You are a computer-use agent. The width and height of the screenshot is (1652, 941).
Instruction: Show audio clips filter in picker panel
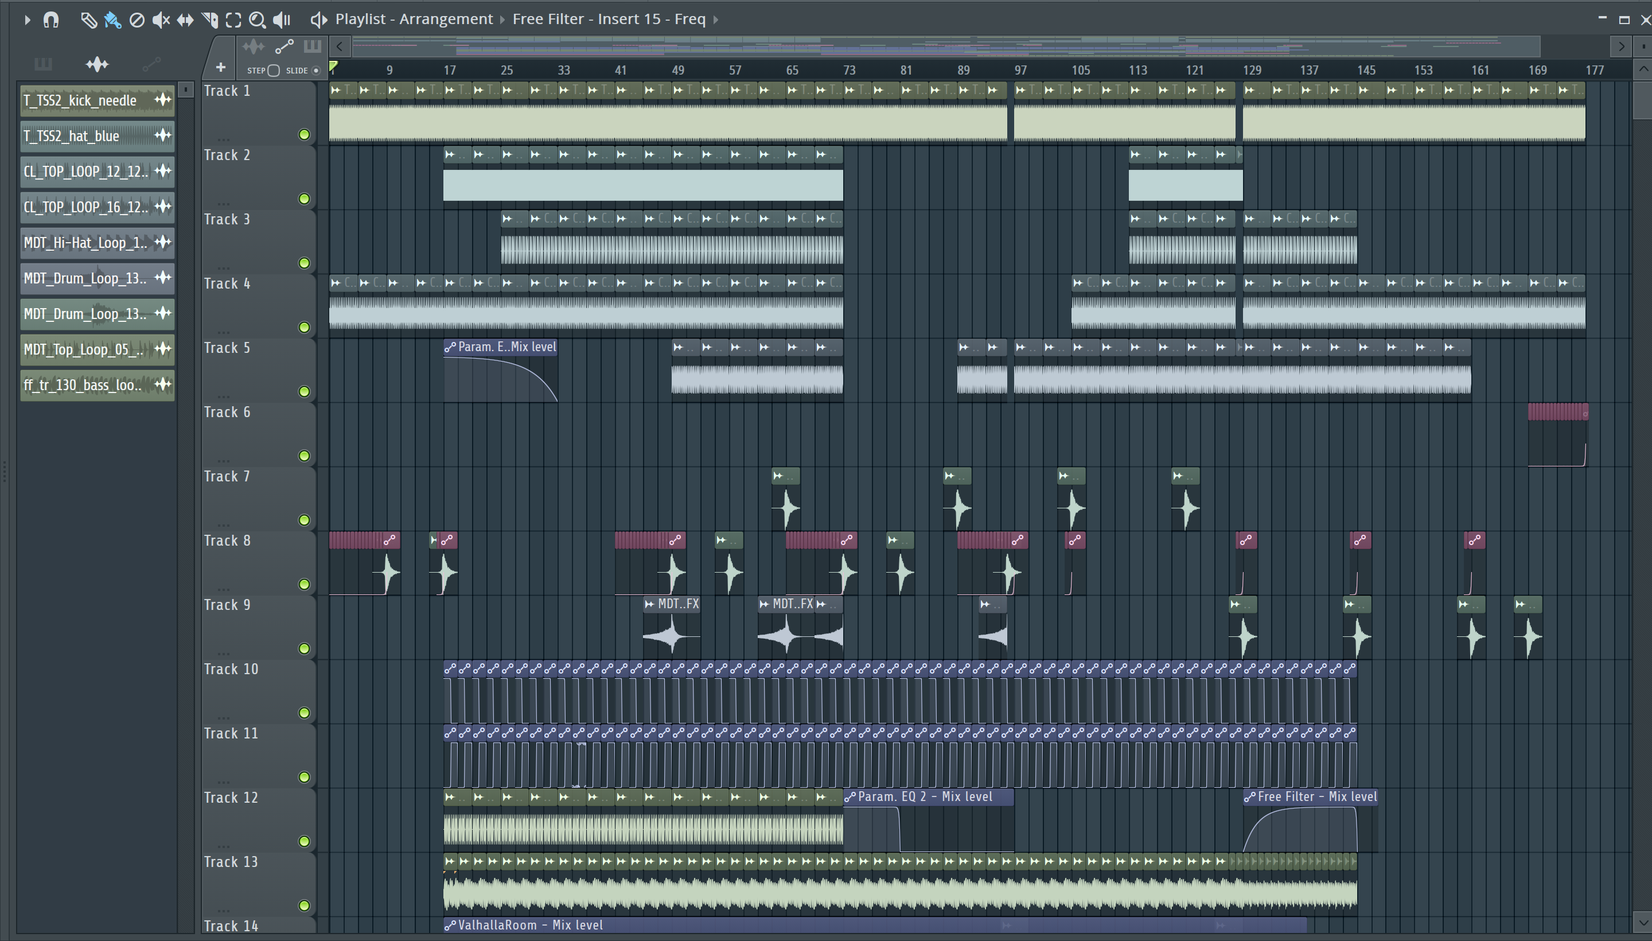[97, 64]
